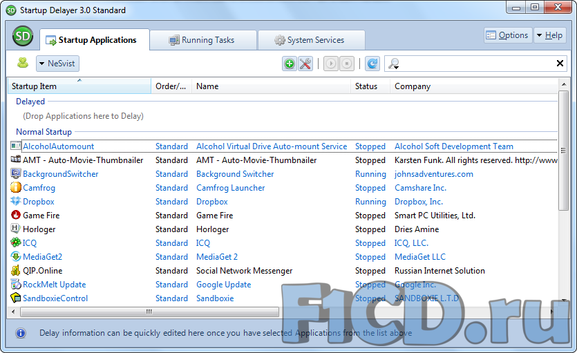Select the Normal Startup group header

point(44,132)
